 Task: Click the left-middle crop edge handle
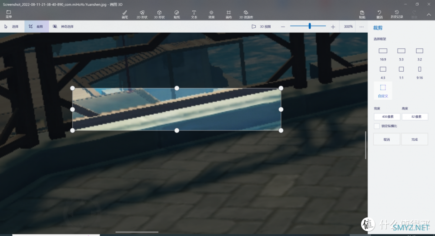click(72, 109)
